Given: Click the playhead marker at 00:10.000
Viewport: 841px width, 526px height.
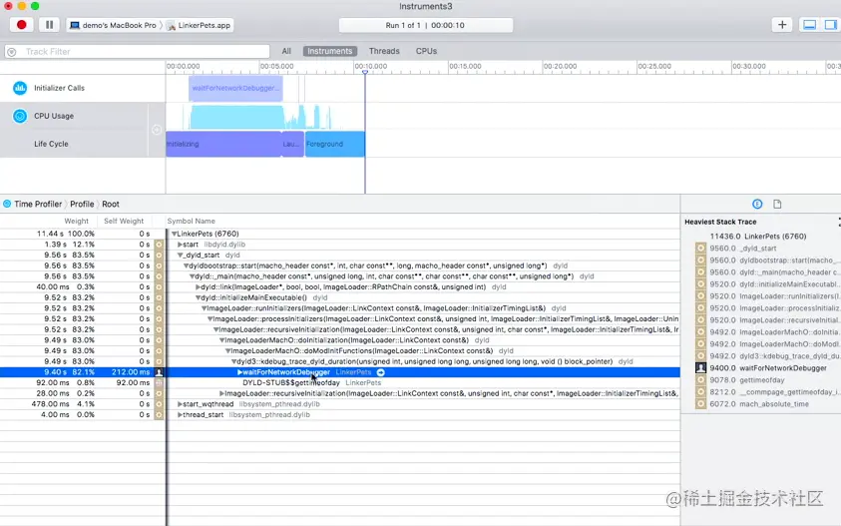Looking at the screenshot, I should 365,72.
